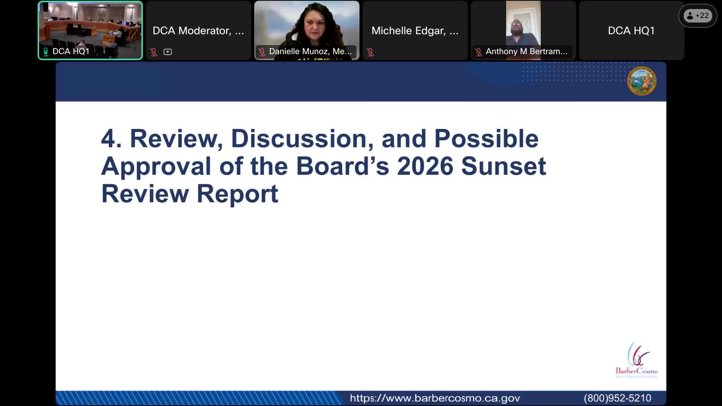Select the rightmost DCA HQ1 name tile
Image resolution: width=722 pixels, height=406 pixels.
click(631, 30)
